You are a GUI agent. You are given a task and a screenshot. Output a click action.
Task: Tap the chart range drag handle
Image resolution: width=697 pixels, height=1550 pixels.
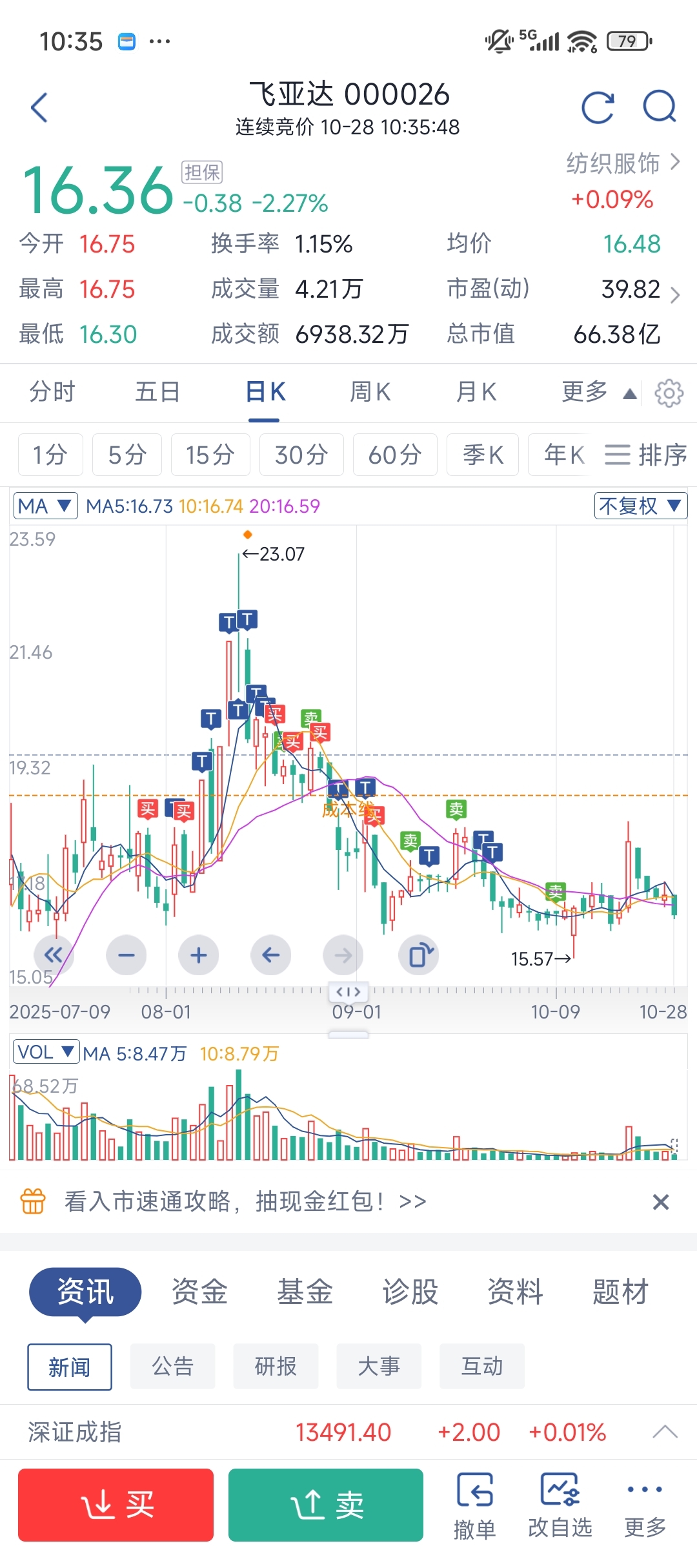coord(348,992)
